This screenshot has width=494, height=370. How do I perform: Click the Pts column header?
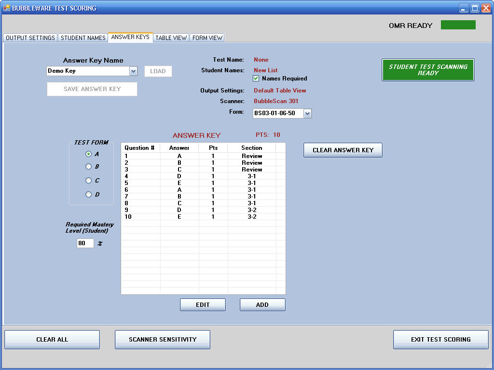coord(213,148)
